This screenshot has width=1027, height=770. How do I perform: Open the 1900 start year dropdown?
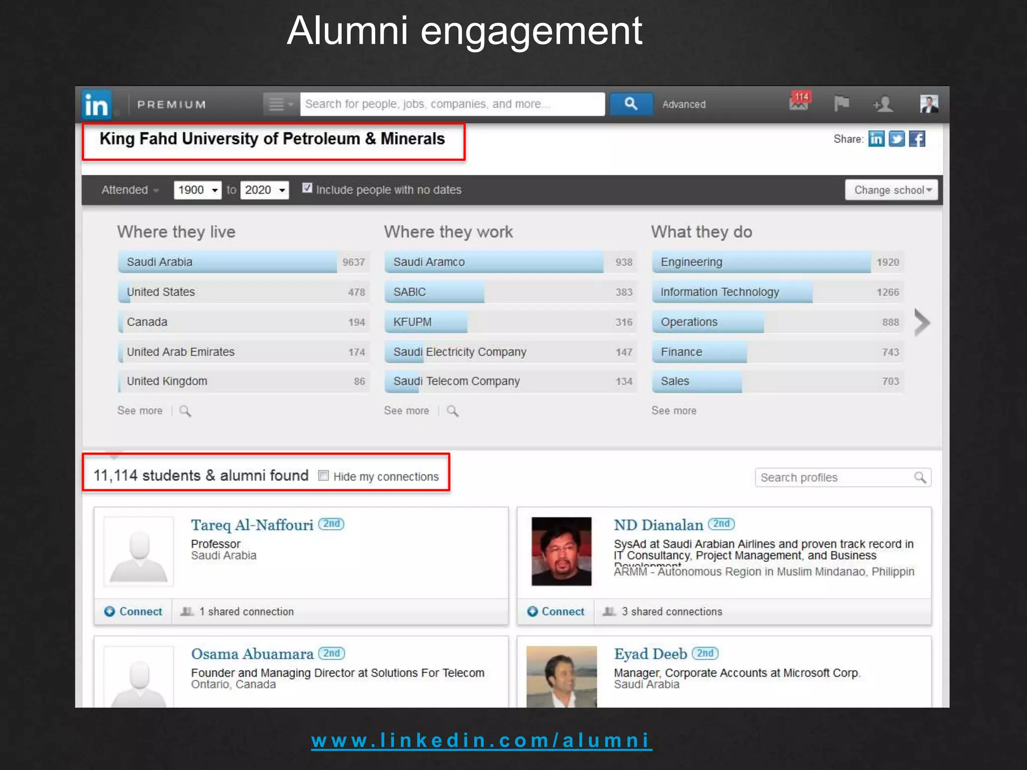click(198, 190)
